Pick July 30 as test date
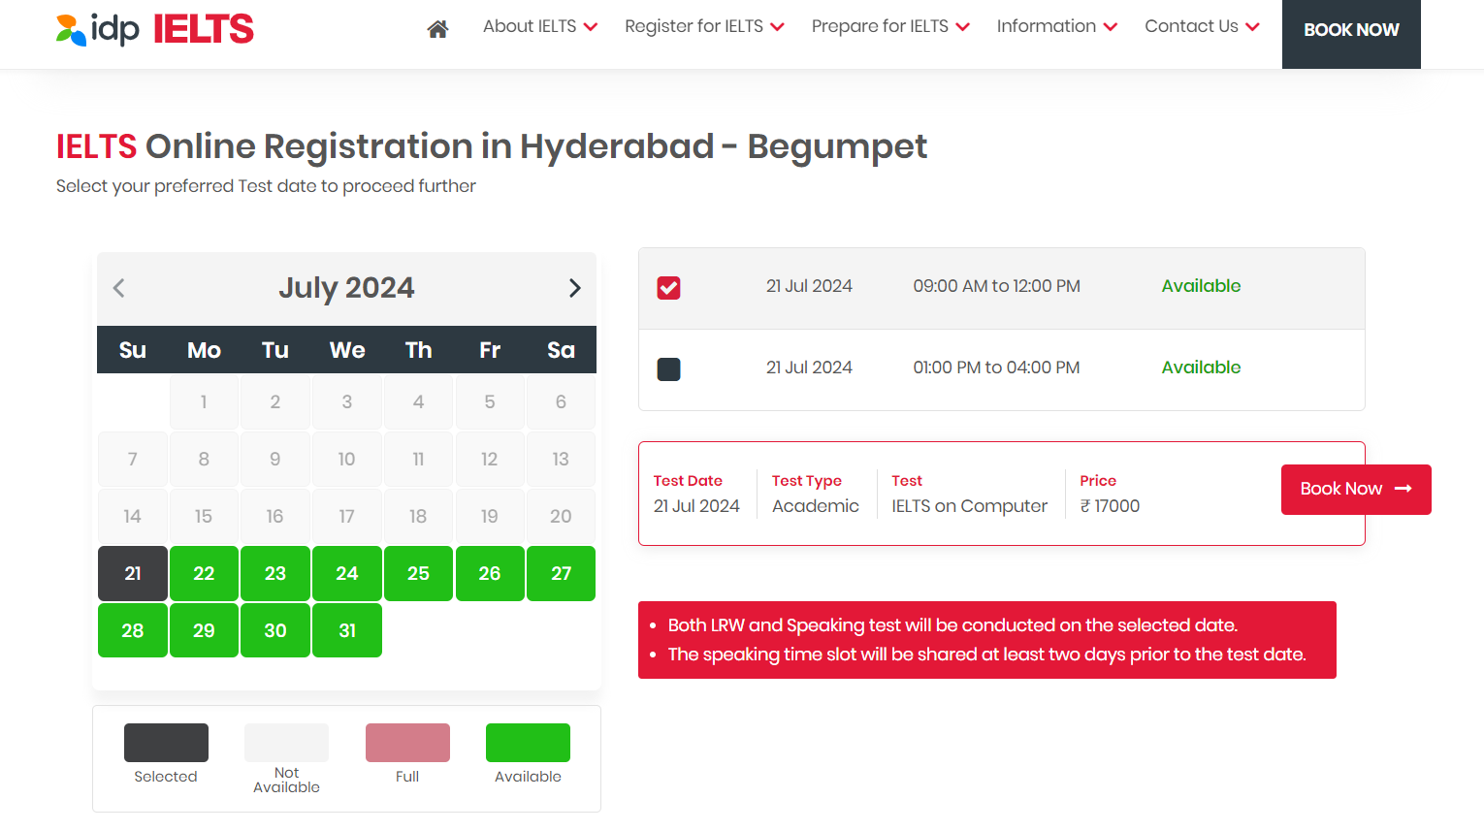Viewport: 1484px width, 831px height. click(x=275, y=630)
